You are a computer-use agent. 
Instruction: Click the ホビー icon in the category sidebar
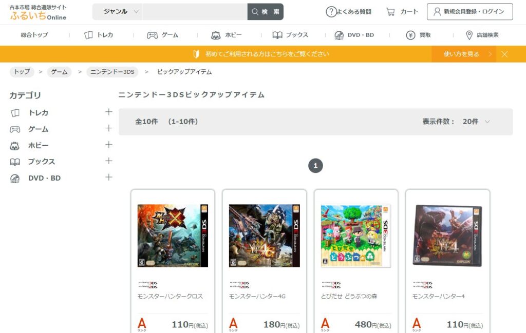(x=14, y=146)
